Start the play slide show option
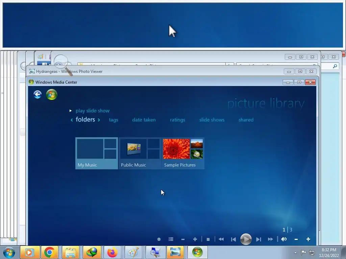346x259 pixels. click(x=93, y=111)
